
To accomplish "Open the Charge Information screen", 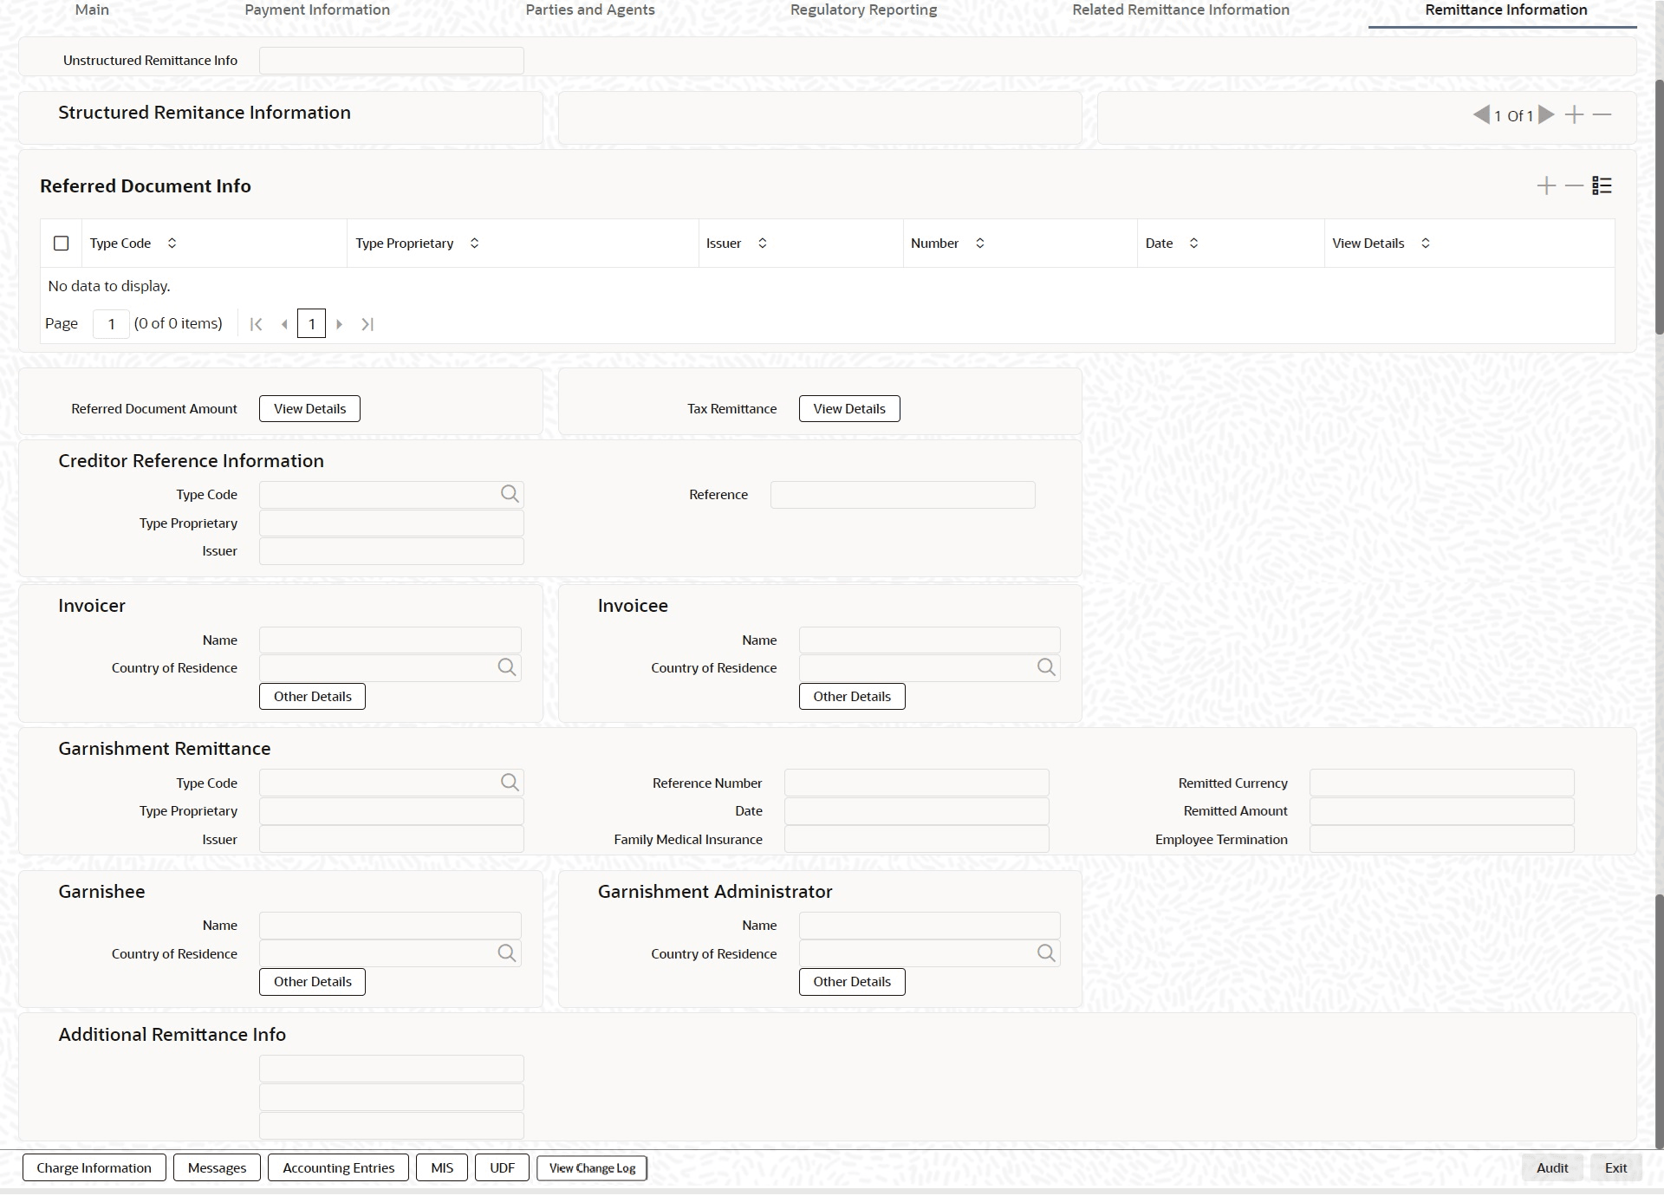I will [x=94, y=1167].
